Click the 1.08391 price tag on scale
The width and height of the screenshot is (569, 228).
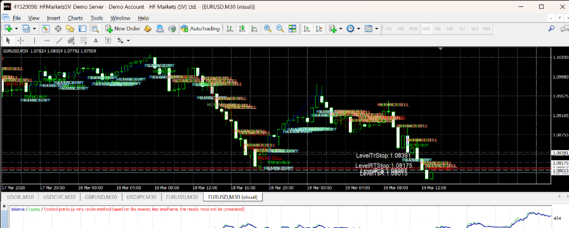[x=560, y=153]
